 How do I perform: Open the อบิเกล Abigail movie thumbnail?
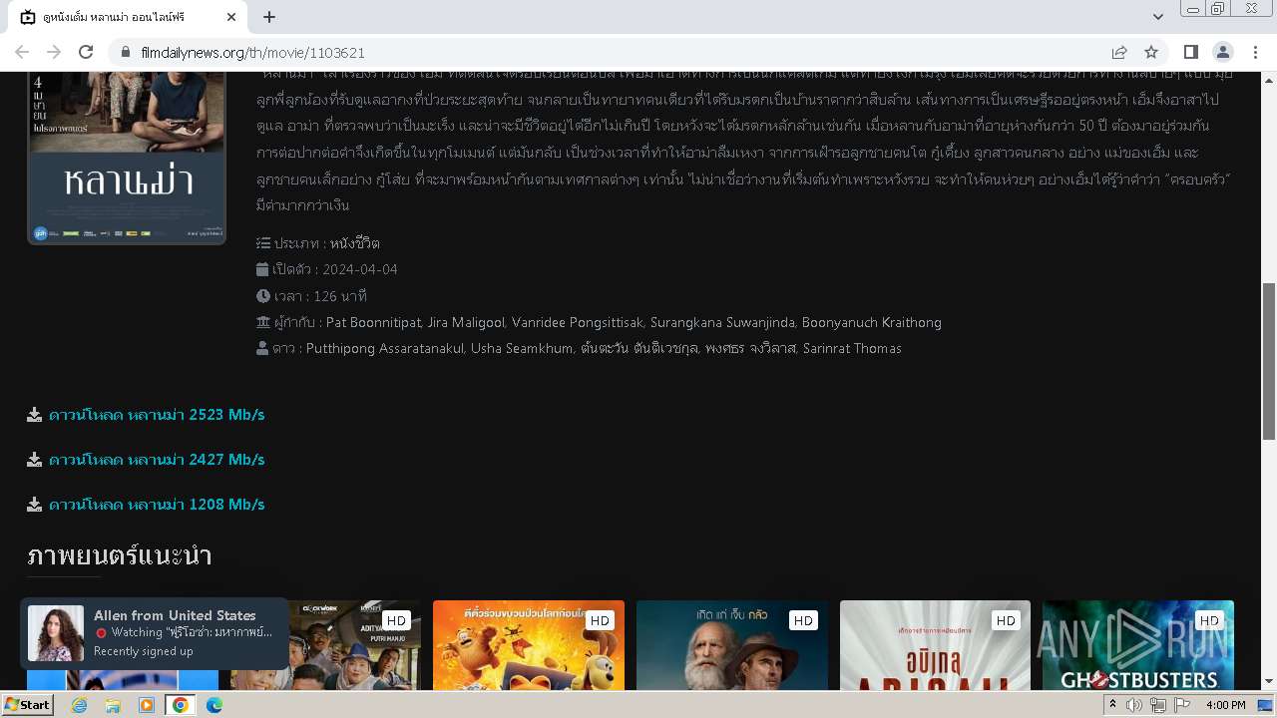(935, 645)
